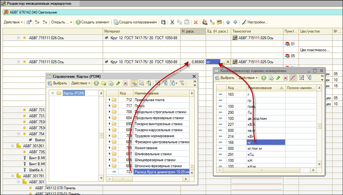The height and width of the screenshot is (195, 343).
Task: Click the scissors Cut icon in main toolbar
Action: (172, 22)
